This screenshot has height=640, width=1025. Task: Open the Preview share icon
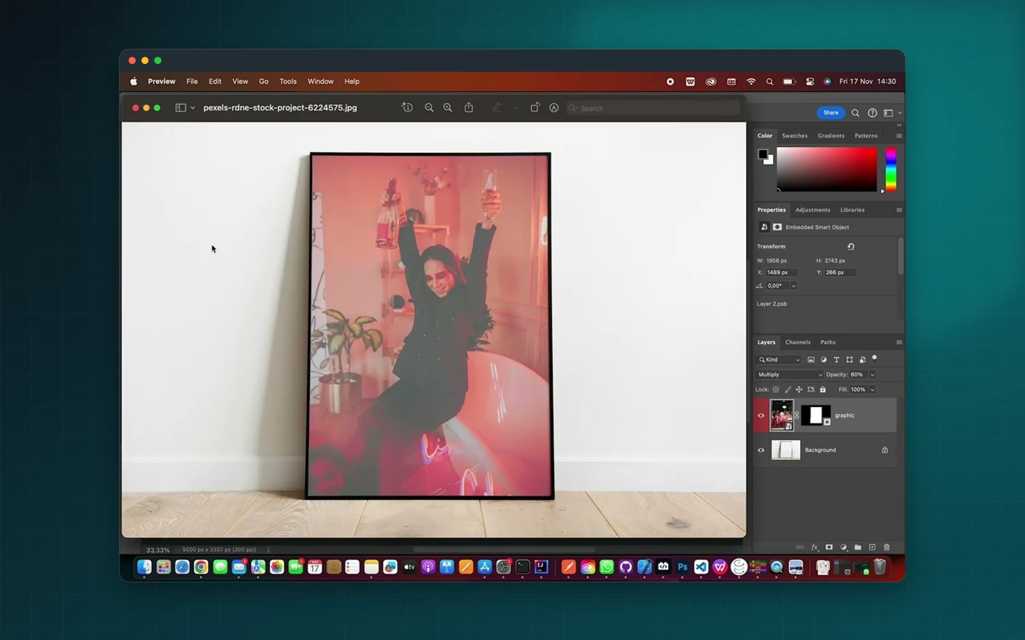[469, 108]
